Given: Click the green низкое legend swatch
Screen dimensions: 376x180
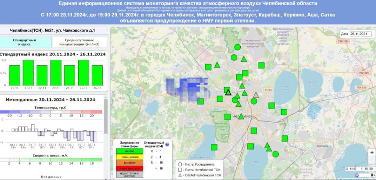Looking at the screenshot, I should coord(130,151).
